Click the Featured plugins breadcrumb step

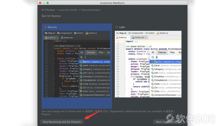tap(91, 10)
